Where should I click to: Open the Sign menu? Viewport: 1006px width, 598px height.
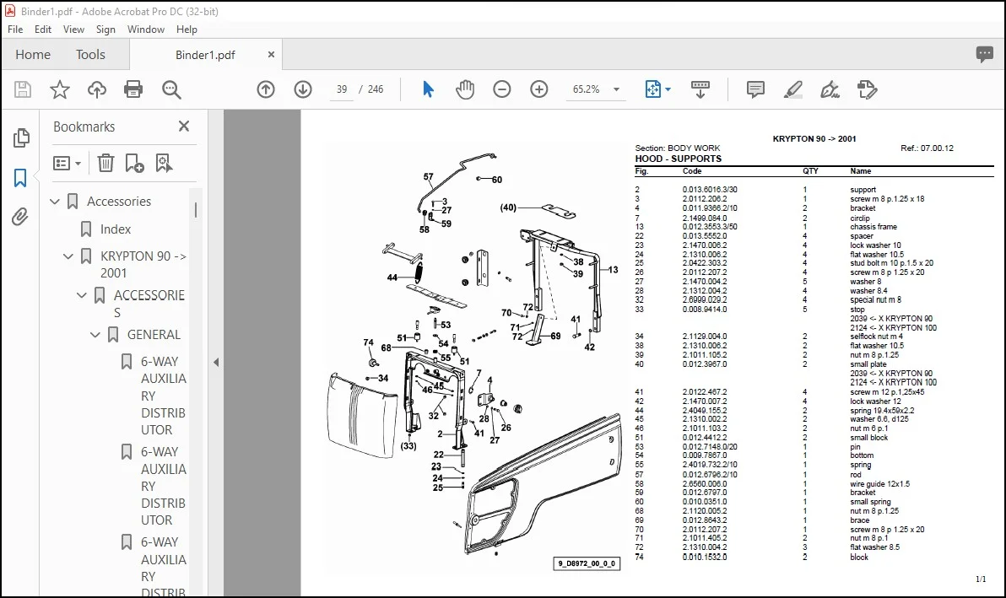tap(105, 30)
